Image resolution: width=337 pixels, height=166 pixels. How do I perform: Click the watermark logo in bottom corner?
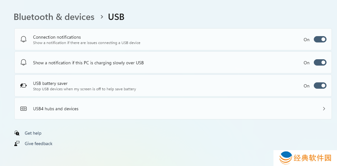pyautogui.click(x=286, y=158)
